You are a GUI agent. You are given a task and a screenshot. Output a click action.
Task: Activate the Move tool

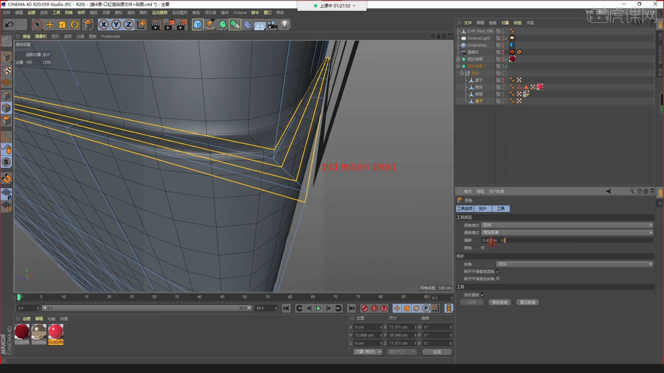[x=50, y=25]
